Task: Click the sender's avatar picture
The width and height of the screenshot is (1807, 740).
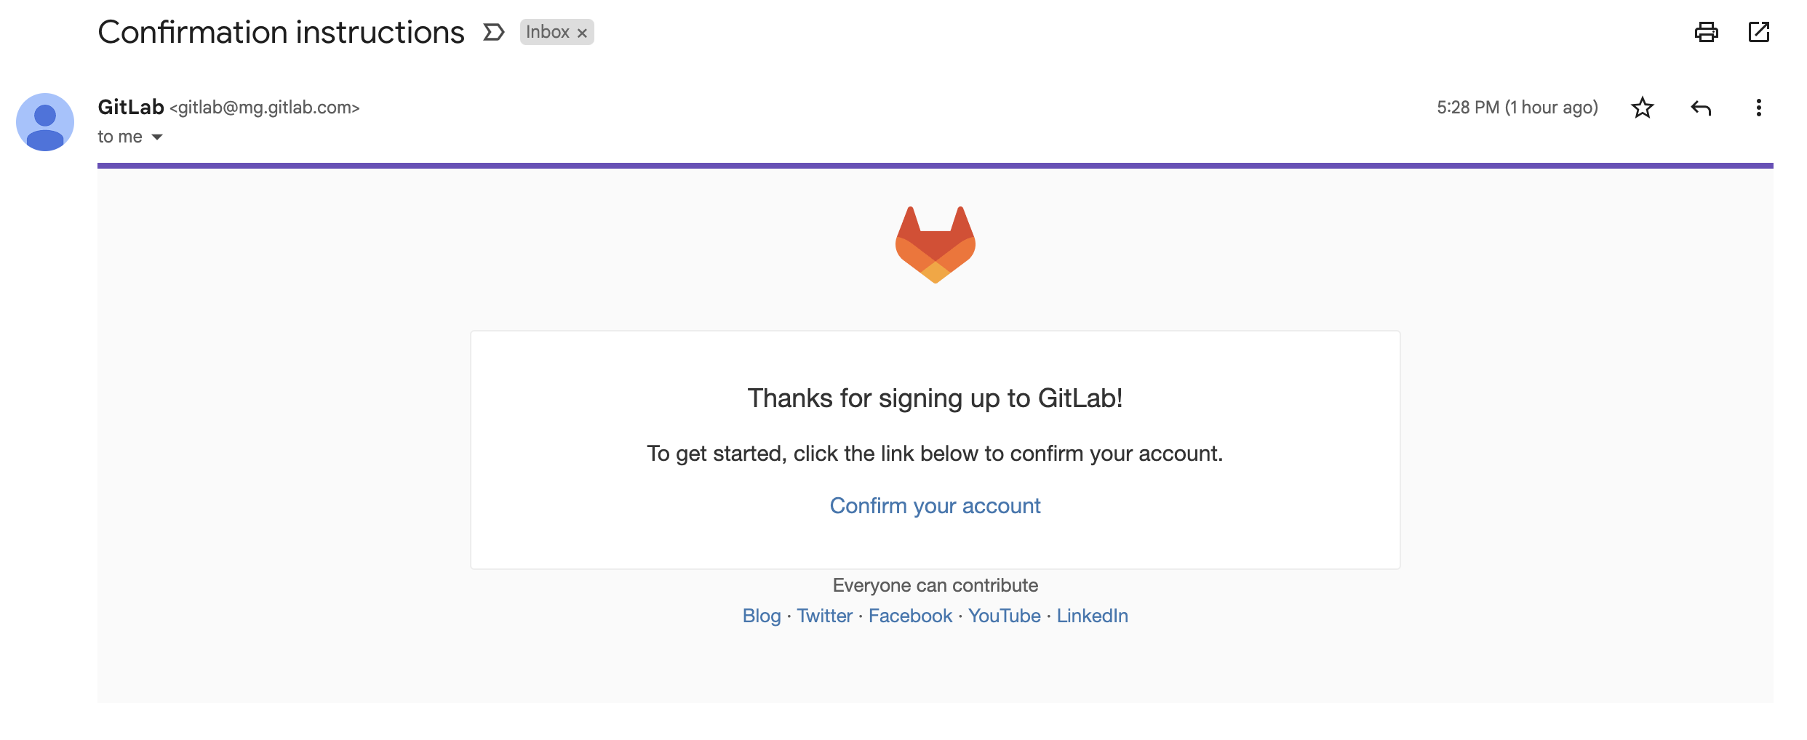Action: [47, 121]
